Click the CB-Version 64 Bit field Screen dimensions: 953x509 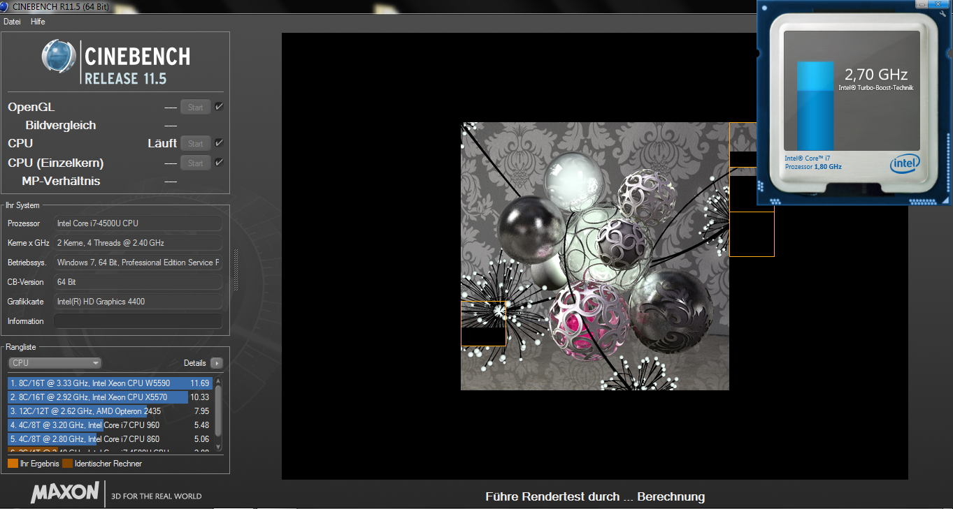138,282
